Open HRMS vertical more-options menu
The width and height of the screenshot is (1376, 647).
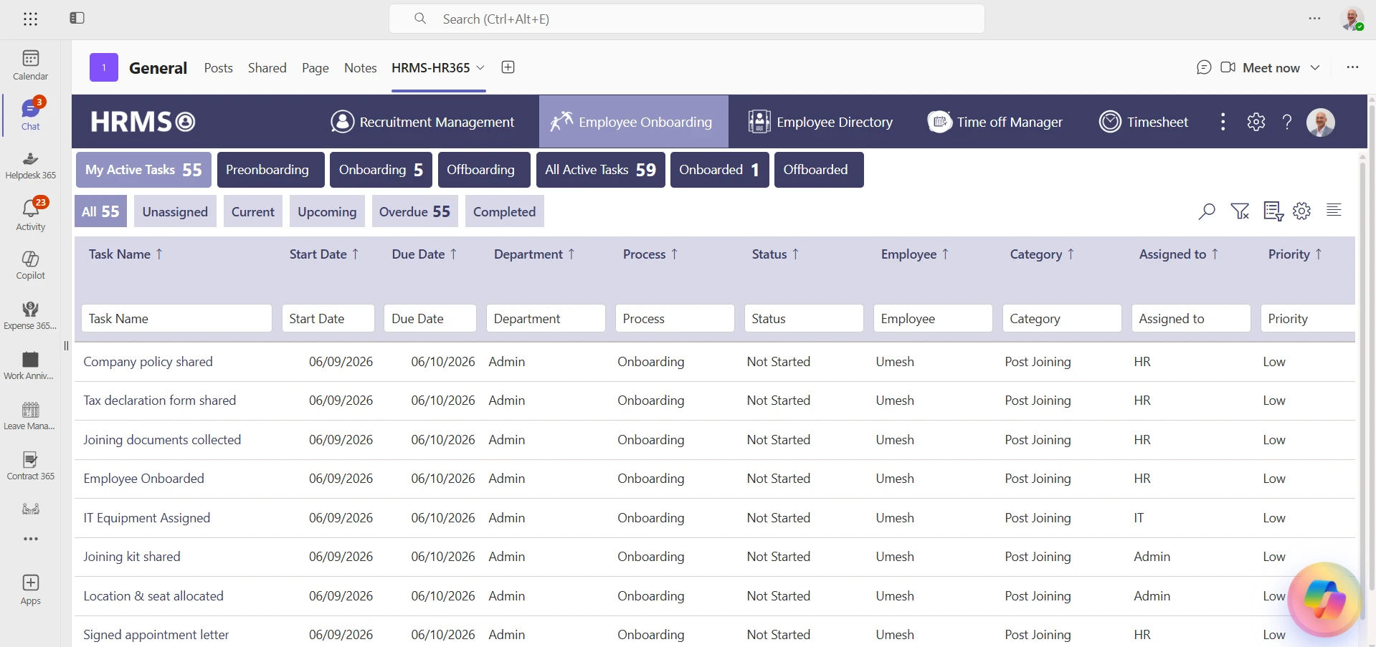pyautogui.click(x=1223, y=122)
